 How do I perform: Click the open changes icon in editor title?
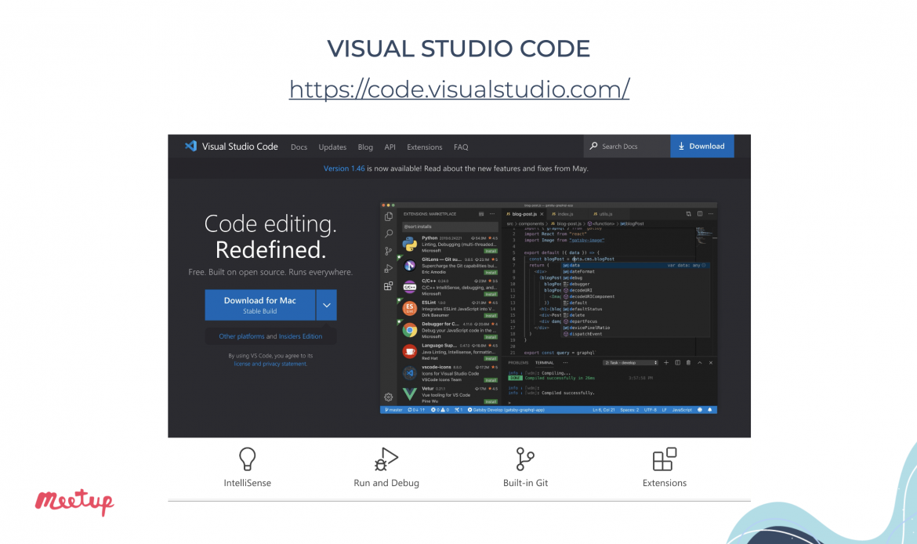click(x=688, y=214)
